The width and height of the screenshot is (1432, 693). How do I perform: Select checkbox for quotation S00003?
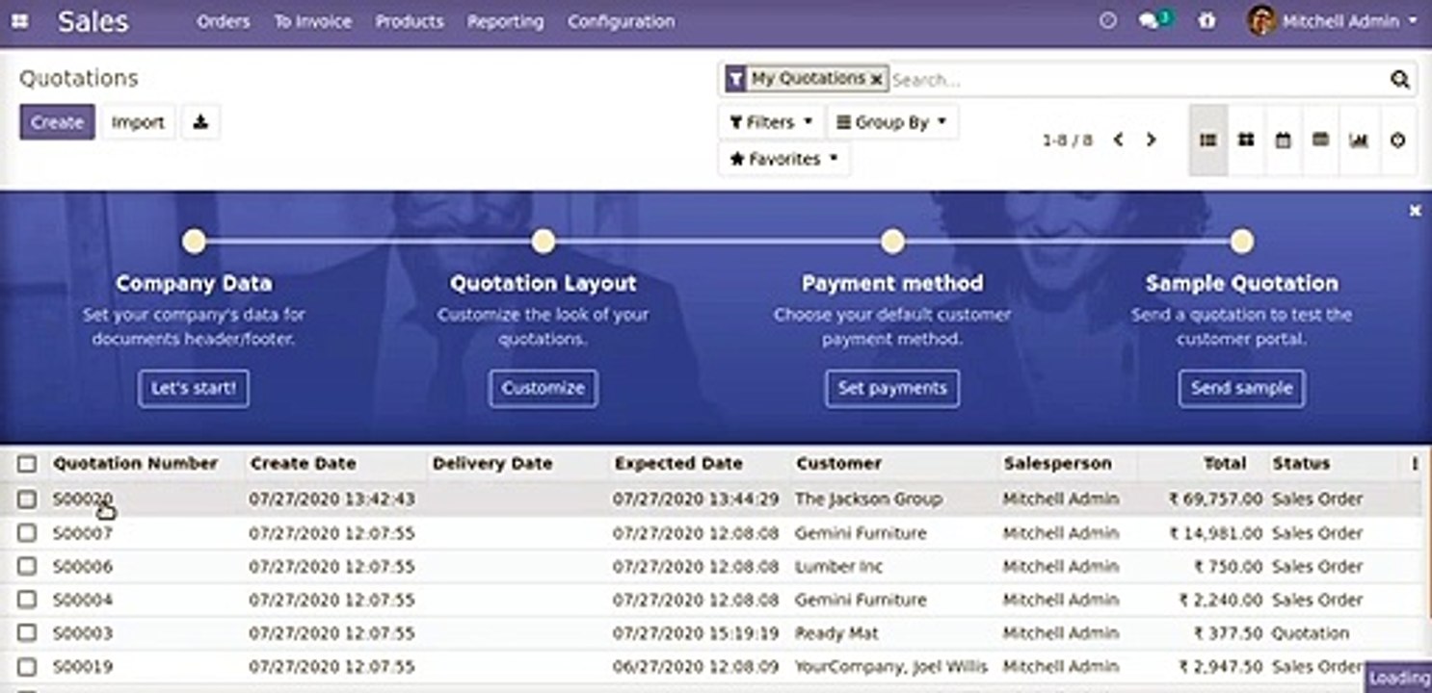[x=27, y=633]
